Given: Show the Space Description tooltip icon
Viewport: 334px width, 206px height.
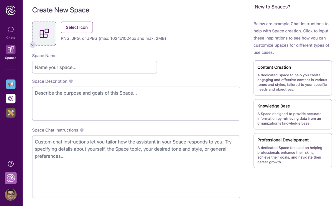Looking at the screenshot, I should click(x=71, y=81).
